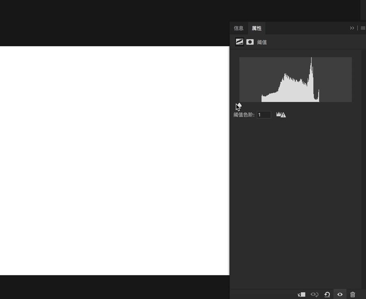Delete the adjustment layer with trash icon
The height and width of the screenshot is (299, 366).
[353, 295]
